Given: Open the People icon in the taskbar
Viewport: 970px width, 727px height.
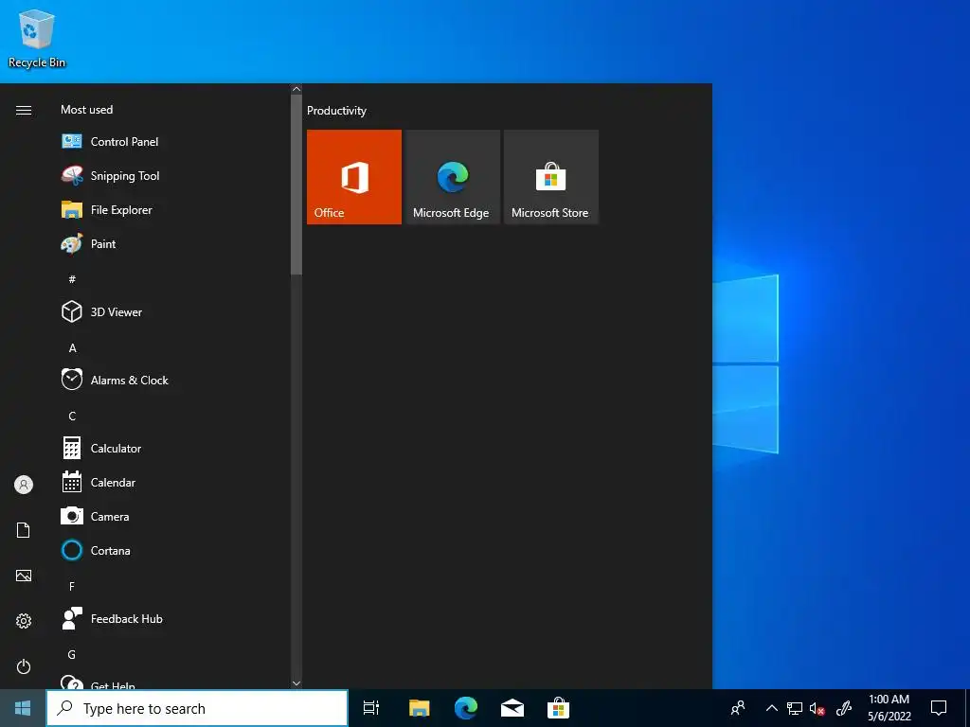Looking at the screenshot, I should [737, 708].
